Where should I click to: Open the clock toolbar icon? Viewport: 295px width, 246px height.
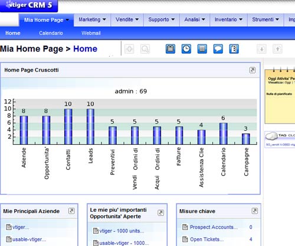click(186, 49)
